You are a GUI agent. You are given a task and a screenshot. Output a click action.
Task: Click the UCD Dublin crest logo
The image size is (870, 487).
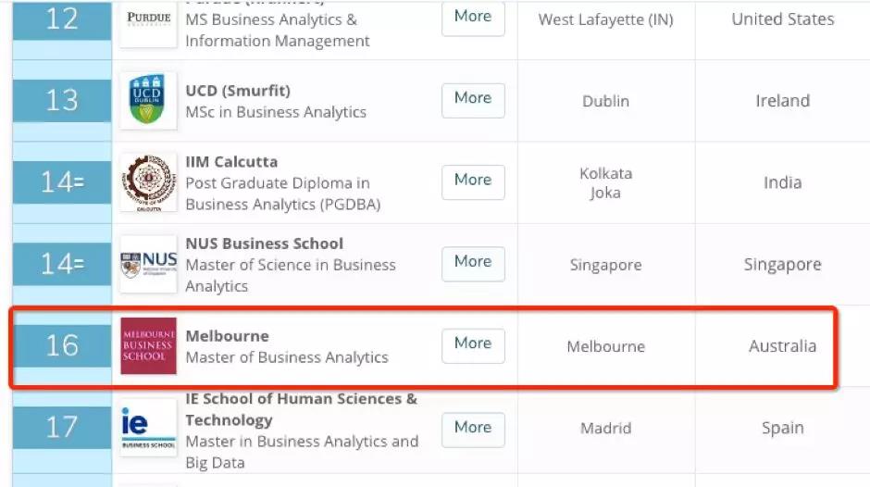click(148, 100)
